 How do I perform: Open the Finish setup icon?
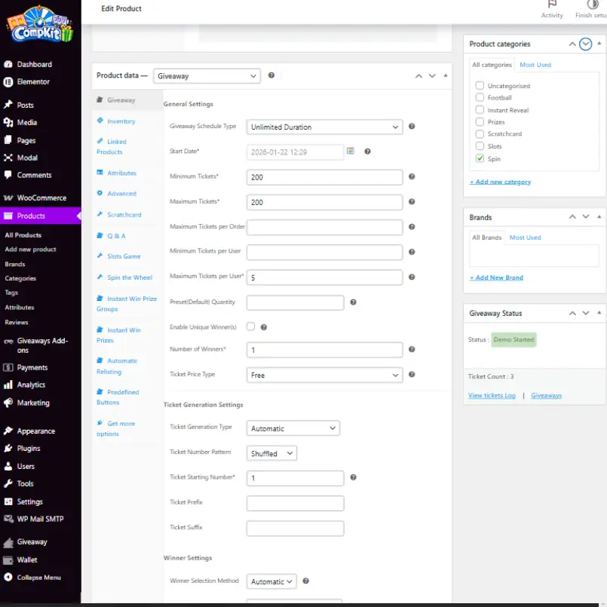pos(592,6)
